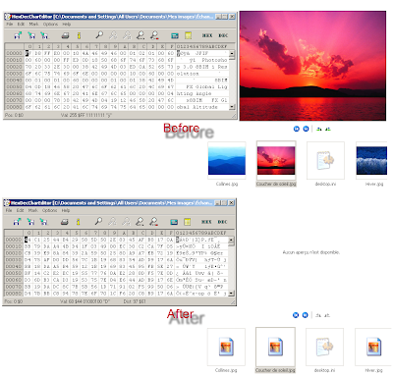Click the teal panel icon in Before editor toolbar

(x=175, y=35)
